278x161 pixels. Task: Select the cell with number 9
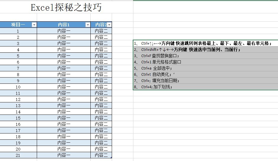(x=18, y=80)
